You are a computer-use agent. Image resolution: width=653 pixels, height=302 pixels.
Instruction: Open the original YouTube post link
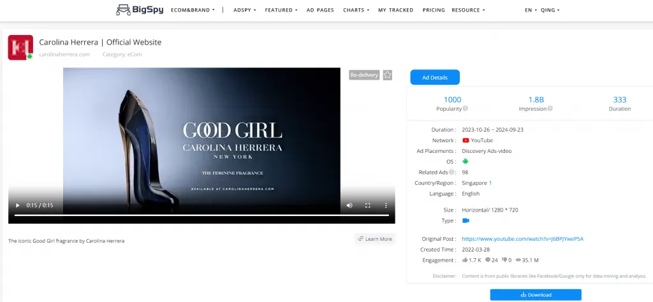pyautogui.click(x=522, y=239)
